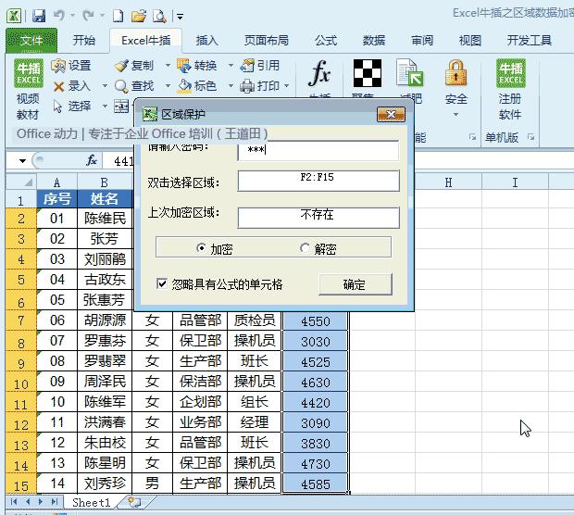The image size is (574, 515).
Task: Open the Name Box dropdown arrow
Action: (x=23, y=160)
